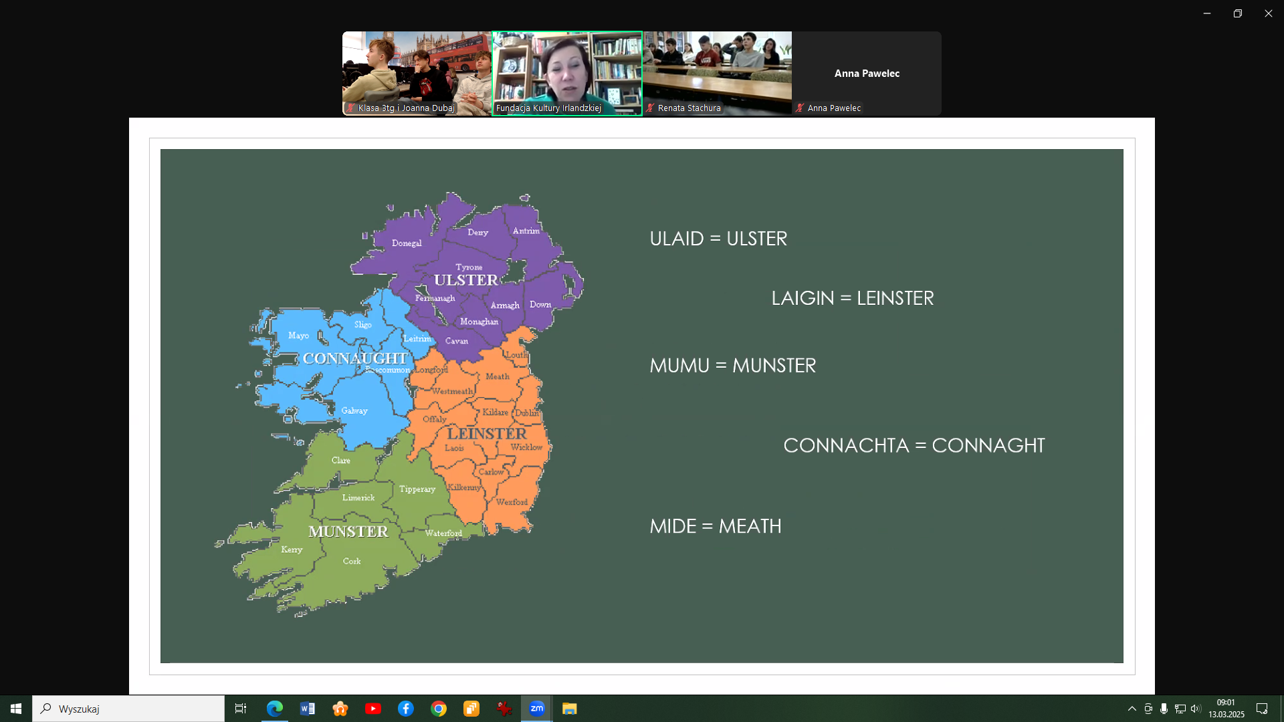Image resolution: width=1284 pixels, height=722 pixels.
Task: Open the notification action center
Action: pos(1262,709)
